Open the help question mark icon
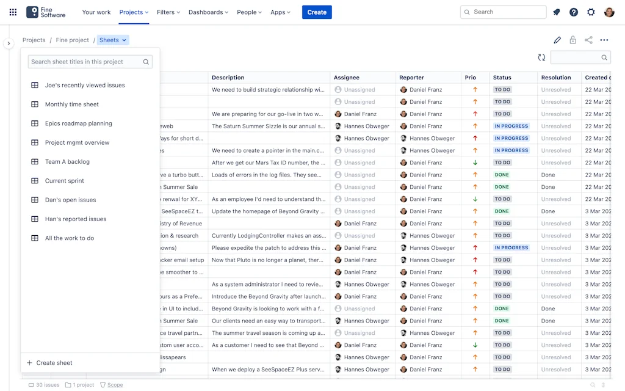 pos(574,12)
